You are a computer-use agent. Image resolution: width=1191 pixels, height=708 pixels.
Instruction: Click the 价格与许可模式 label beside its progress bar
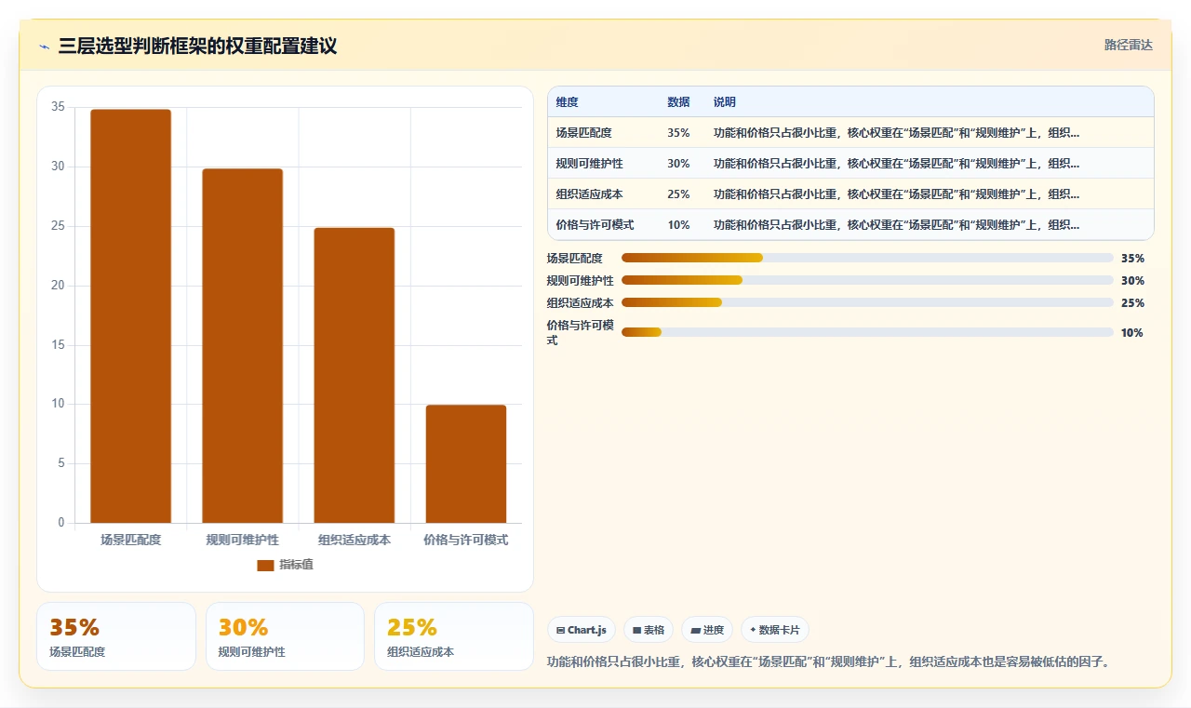580,332
